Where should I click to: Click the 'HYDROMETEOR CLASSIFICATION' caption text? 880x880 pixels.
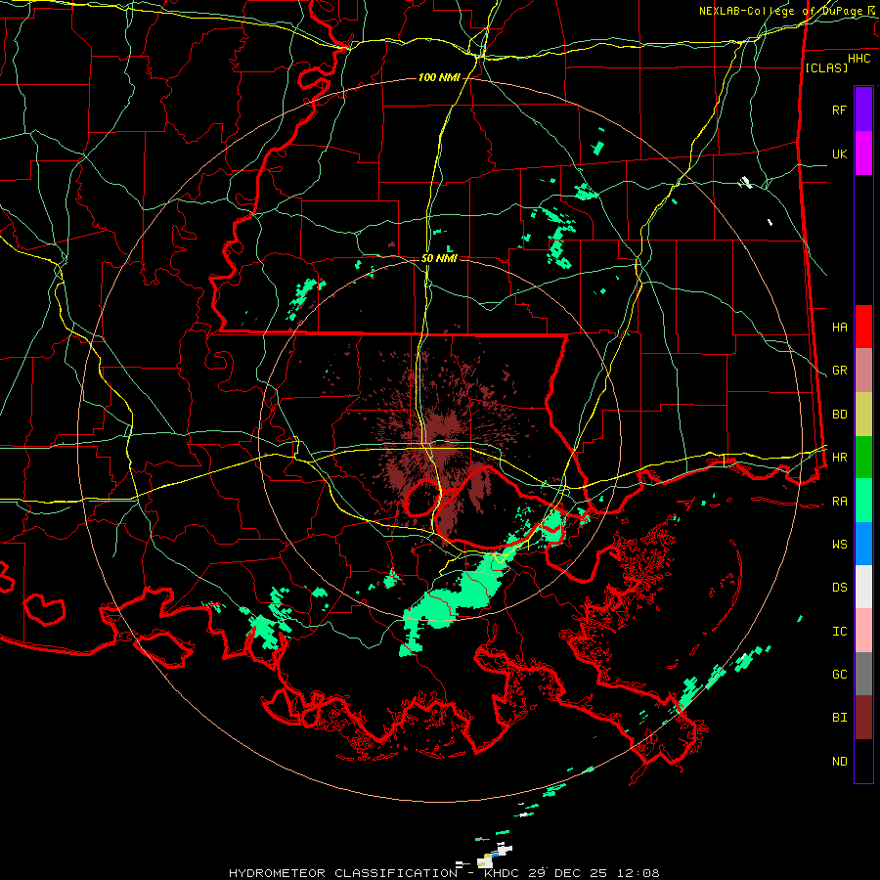tap(343, 873)
